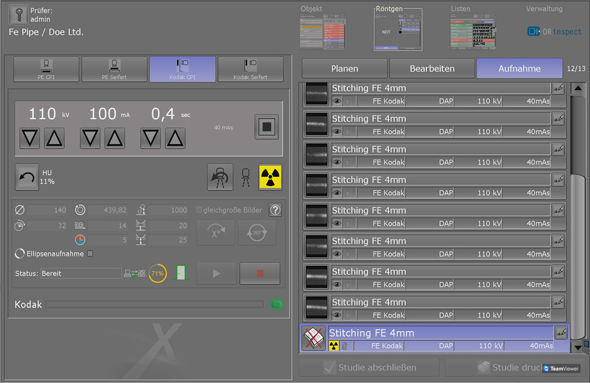Decrease the mA value
This screenshot has width=590, height=383.
click(90, 138)
